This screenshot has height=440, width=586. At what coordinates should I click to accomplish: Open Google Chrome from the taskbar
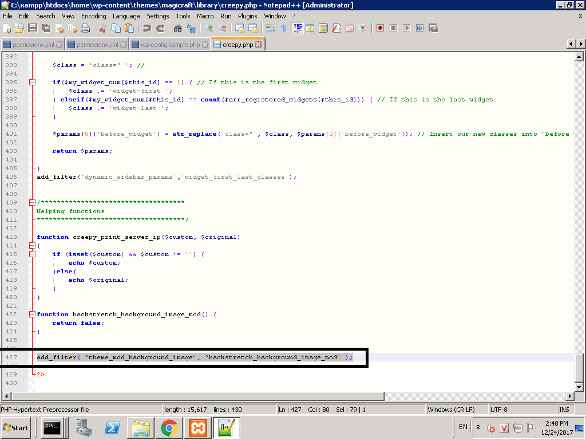pyautogui.click(x=168, y=427)
